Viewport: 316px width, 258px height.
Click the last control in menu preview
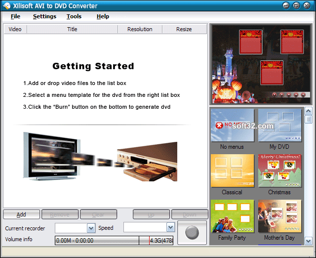coord(303,94)
